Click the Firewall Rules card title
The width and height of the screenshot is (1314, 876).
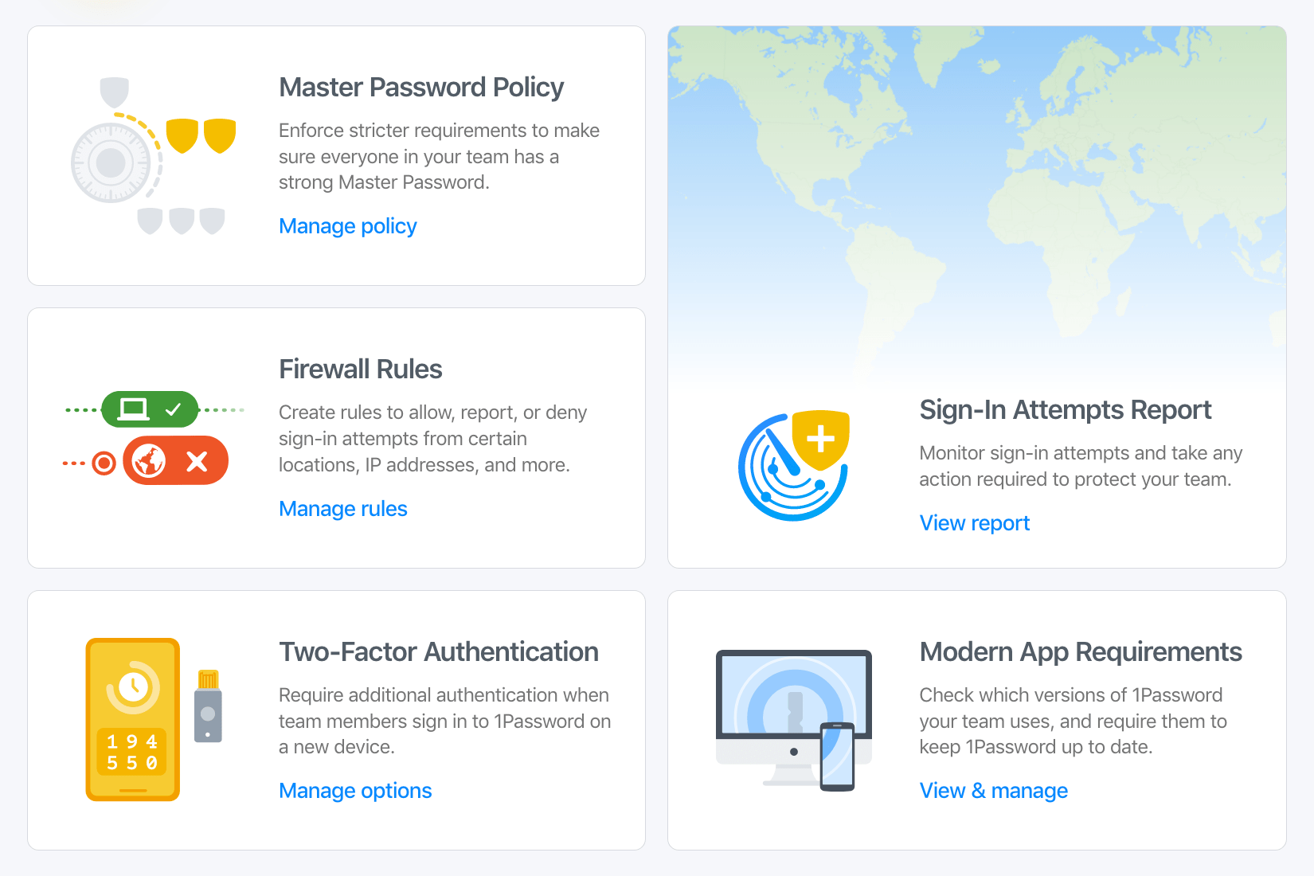pos(360,369)
